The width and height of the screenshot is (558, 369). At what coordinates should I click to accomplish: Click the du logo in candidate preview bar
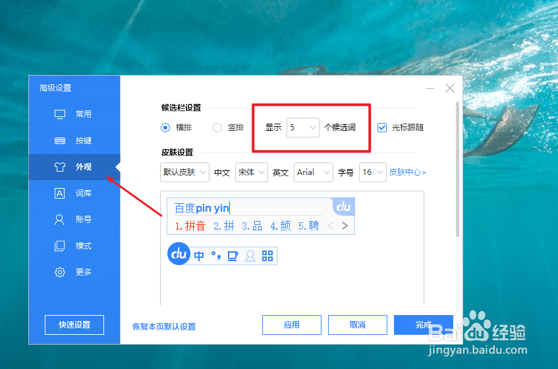point(343,207)
